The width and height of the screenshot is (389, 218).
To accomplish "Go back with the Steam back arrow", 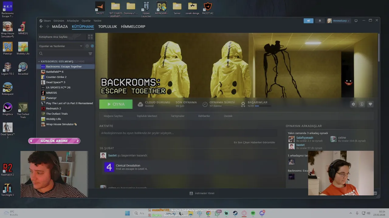I will point(41,27).
